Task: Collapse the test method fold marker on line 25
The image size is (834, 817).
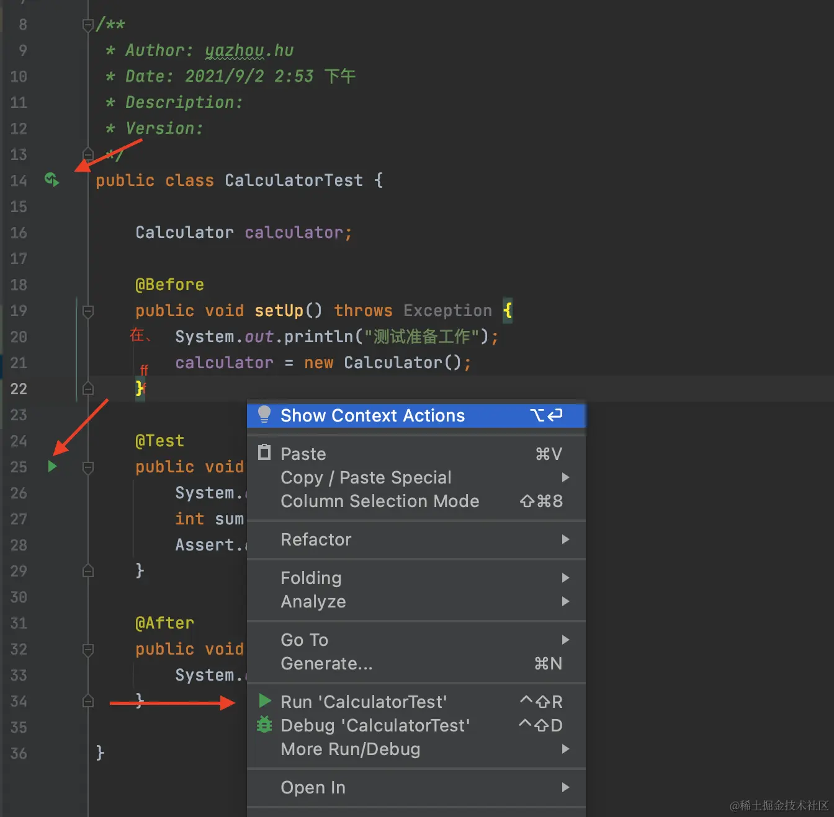Action: coord(87,467)
